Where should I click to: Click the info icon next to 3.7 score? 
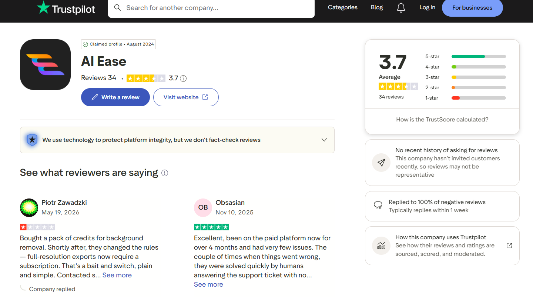tap(183, 79)
